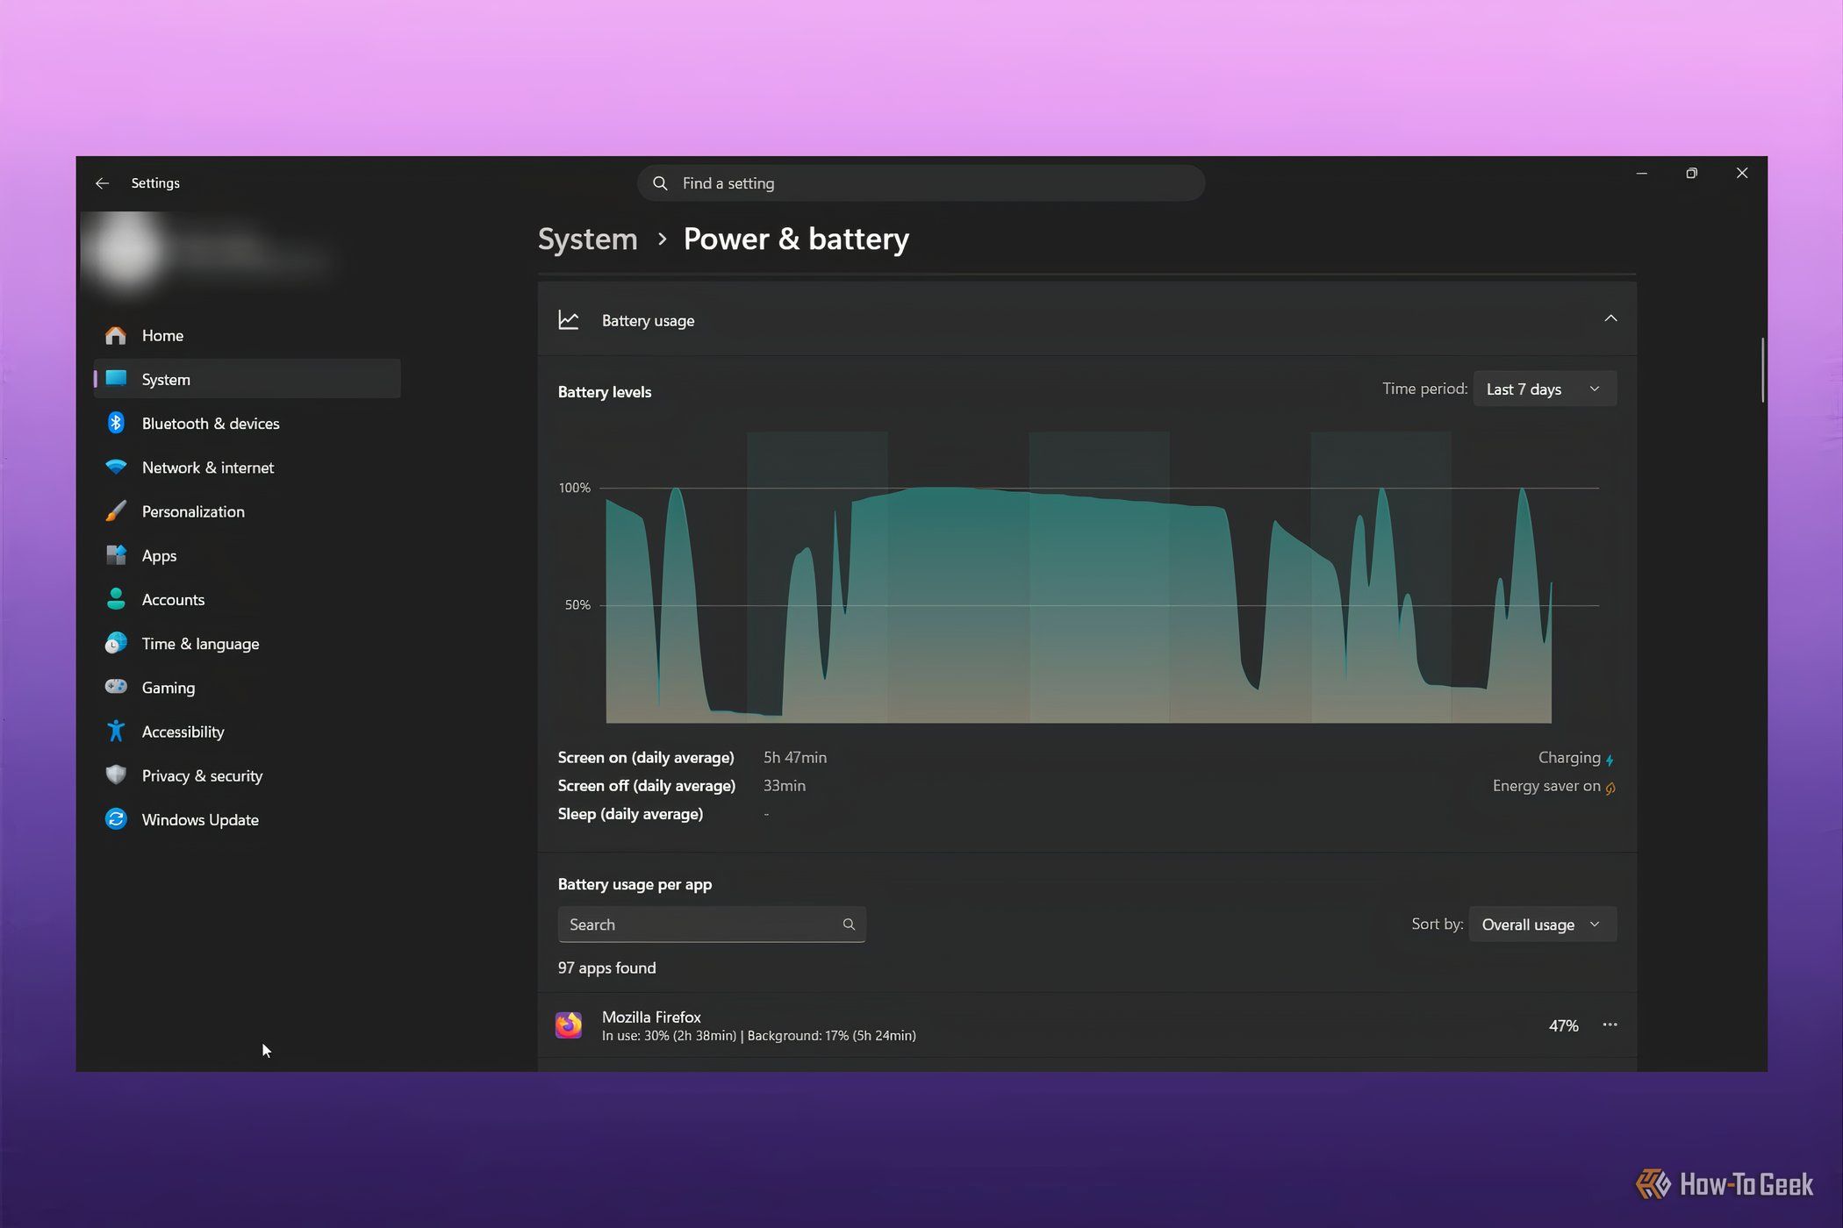
Task: Go to Accessibility settings
Action: [x=247, y=731]
